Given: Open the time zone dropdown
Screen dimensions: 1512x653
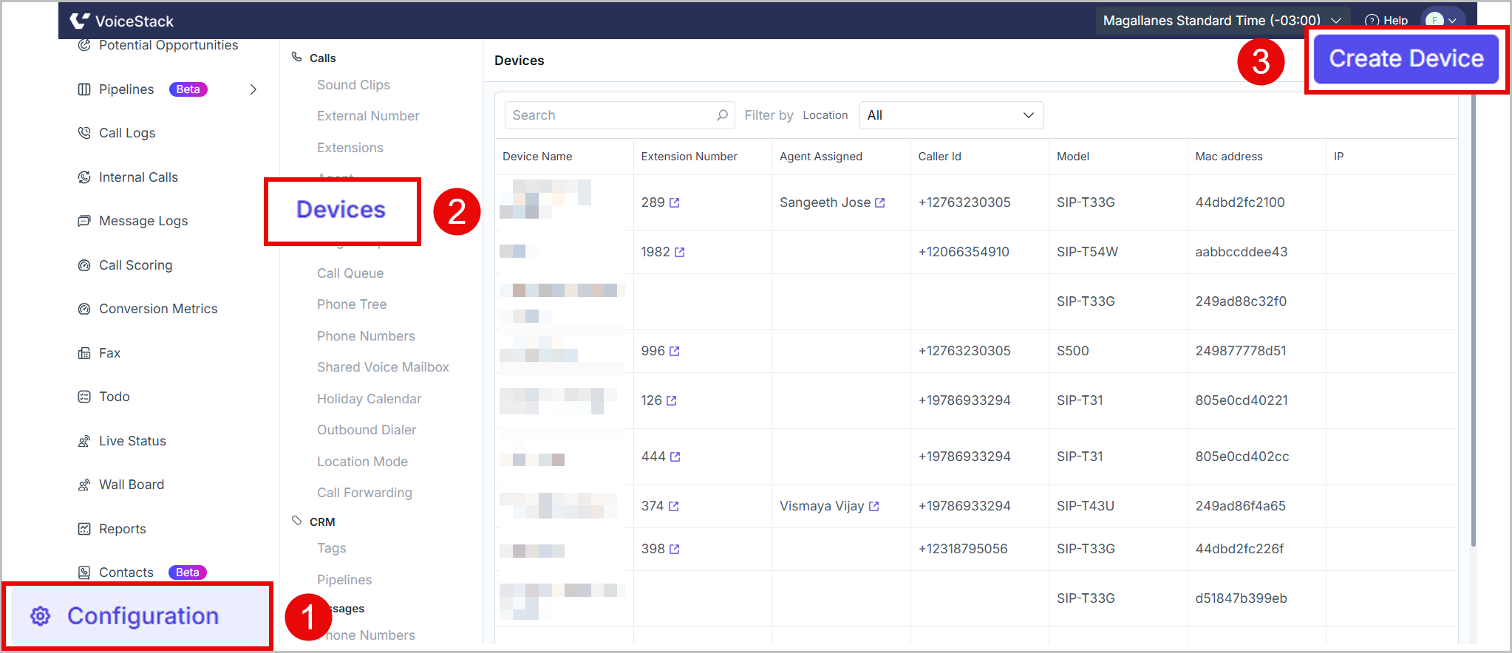Looking at the screenshot, I should pyautogui.click(x=1222, y=21).
